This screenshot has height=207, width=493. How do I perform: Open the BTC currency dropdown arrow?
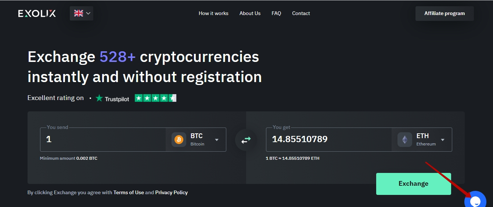(x=217, y=140)
